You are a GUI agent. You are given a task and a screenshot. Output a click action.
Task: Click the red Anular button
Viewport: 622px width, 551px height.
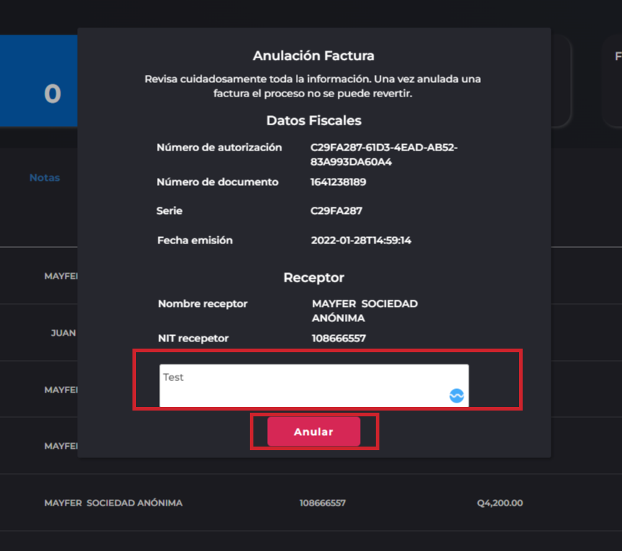pyautogui.click(x=313, y=431)
